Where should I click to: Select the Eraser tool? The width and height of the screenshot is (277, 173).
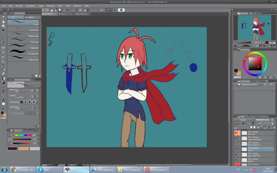tap(3, 73)
